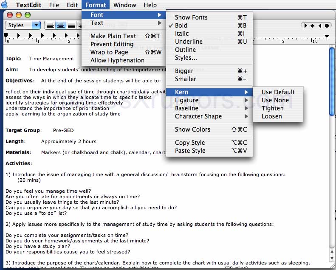
Task: Click 'Materials:' heading
Action: coord(18,152)
